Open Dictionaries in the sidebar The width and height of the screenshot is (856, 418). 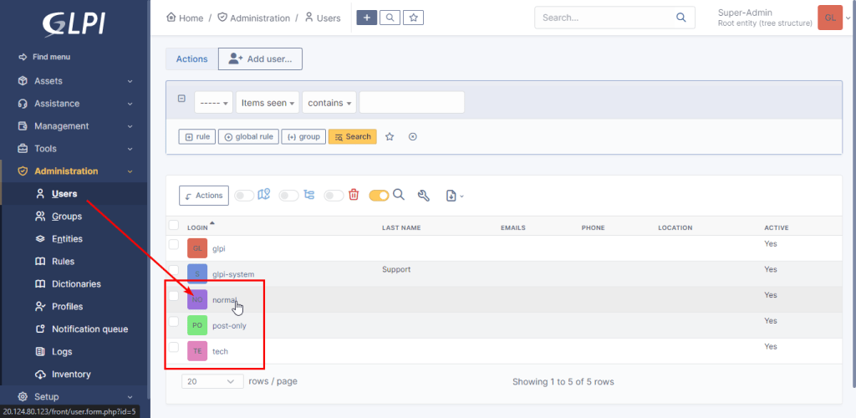(x=76, y=283)
